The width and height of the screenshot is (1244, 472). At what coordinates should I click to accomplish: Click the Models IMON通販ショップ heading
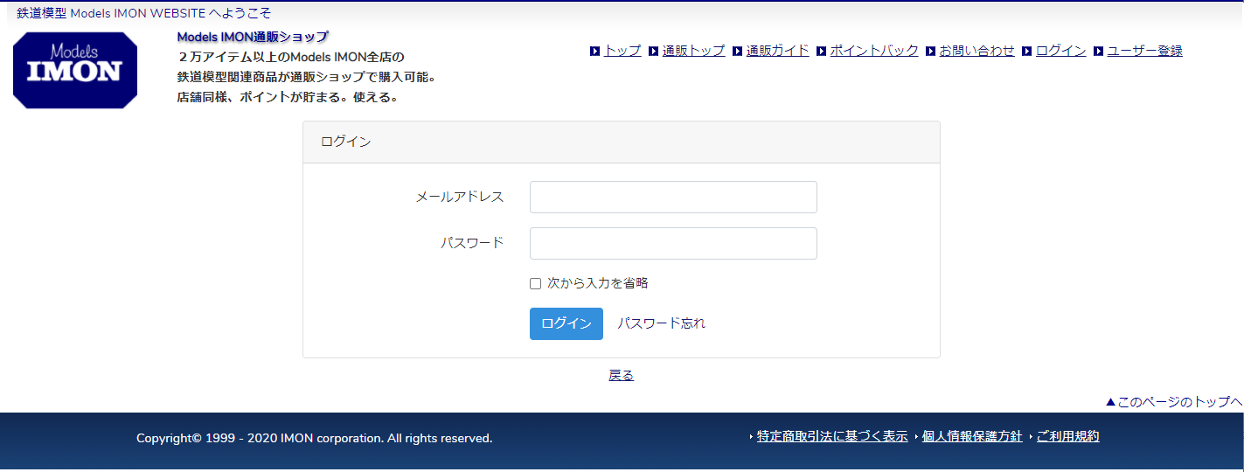click(x=253, y=37)
